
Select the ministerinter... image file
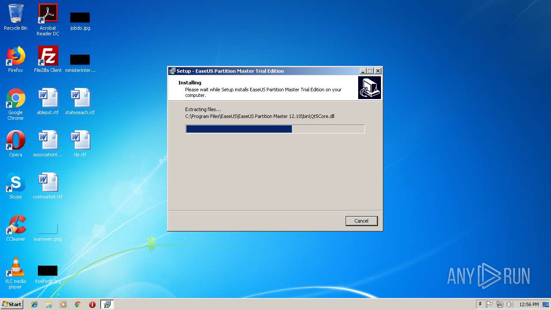[80, 63]
